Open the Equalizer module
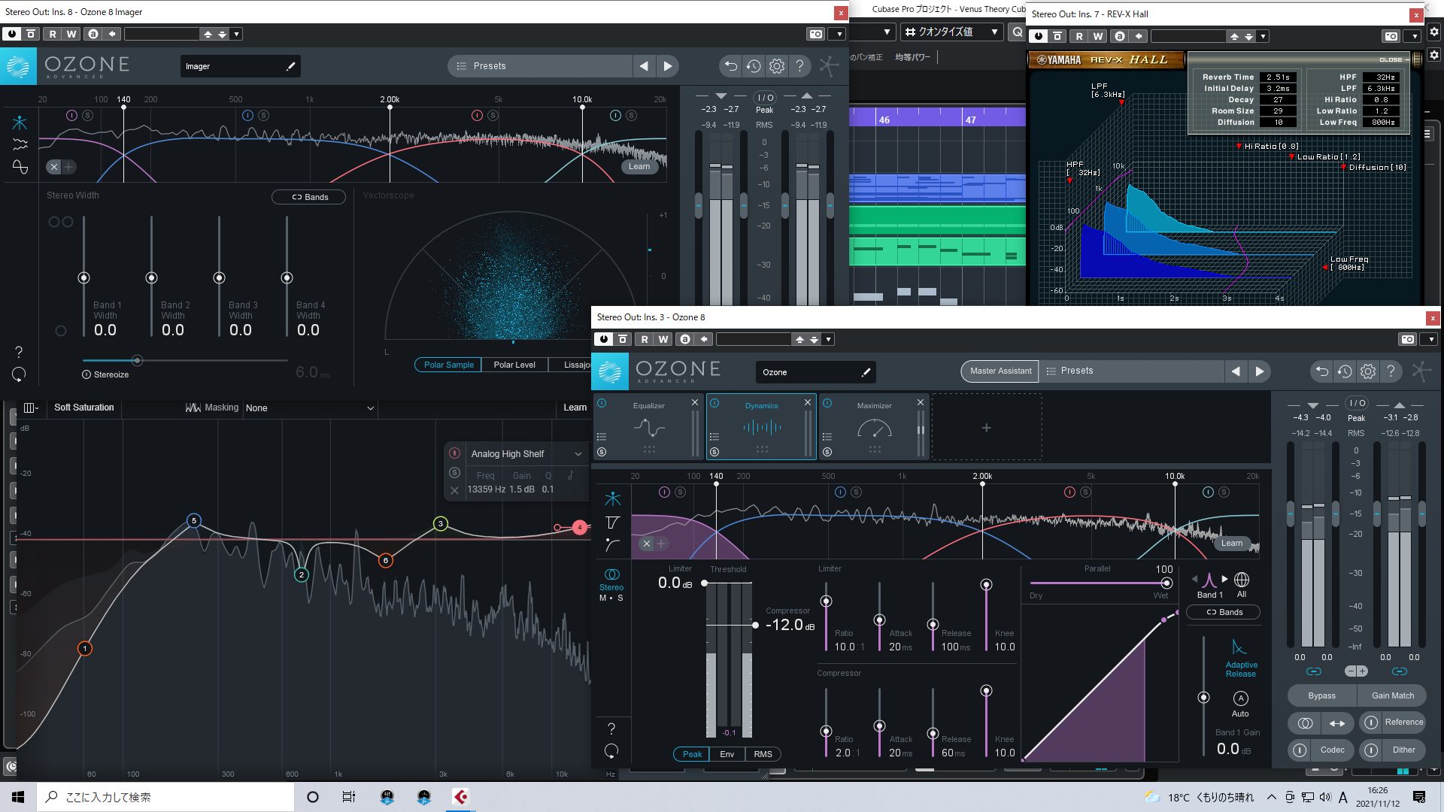 click(649, 427)
